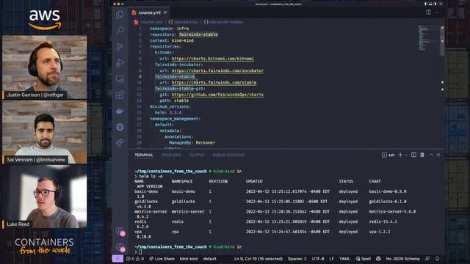Viewport: 470px width, 264px height.
Task: Click 'helm: 3.3.4' on line 15
Action: coord(168,112)
